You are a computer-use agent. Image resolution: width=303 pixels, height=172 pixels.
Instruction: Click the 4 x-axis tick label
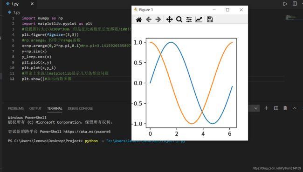pos(203,134)
